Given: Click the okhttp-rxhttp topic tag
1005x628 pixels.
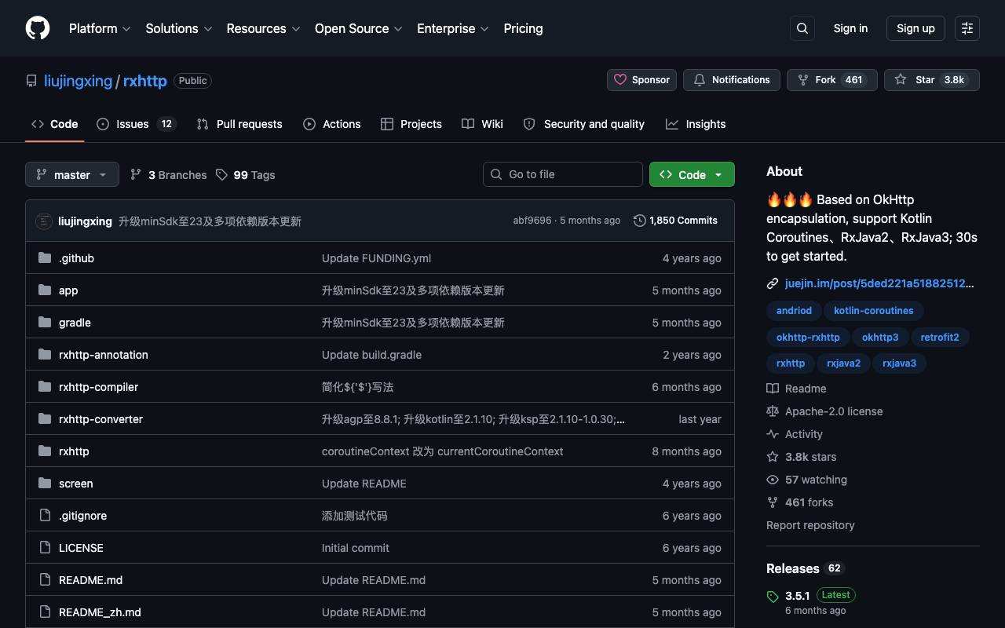Looking at the screenshot, I should [x=808, y=338].
